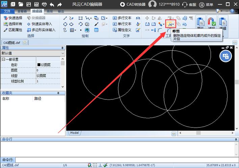Click the save icon in title bar
The image size is (239, 168).
click(29, 5)
